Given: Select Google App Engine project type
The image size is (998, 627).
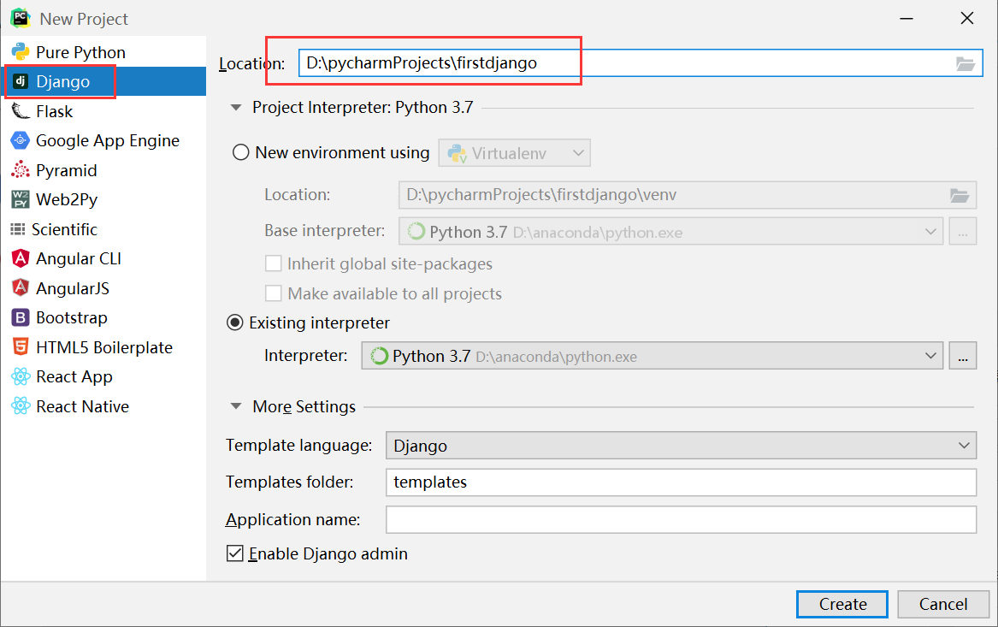Looking at the screenshot, I should coord(103,140).
